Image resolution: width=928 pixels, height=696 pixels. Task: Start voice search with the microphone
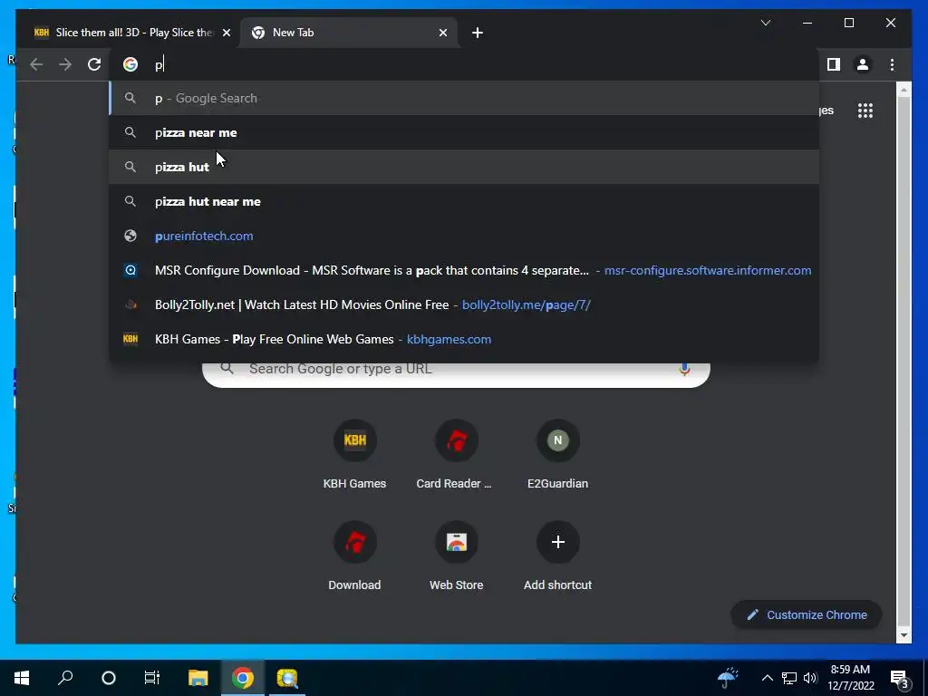click(x=684, y=370)
